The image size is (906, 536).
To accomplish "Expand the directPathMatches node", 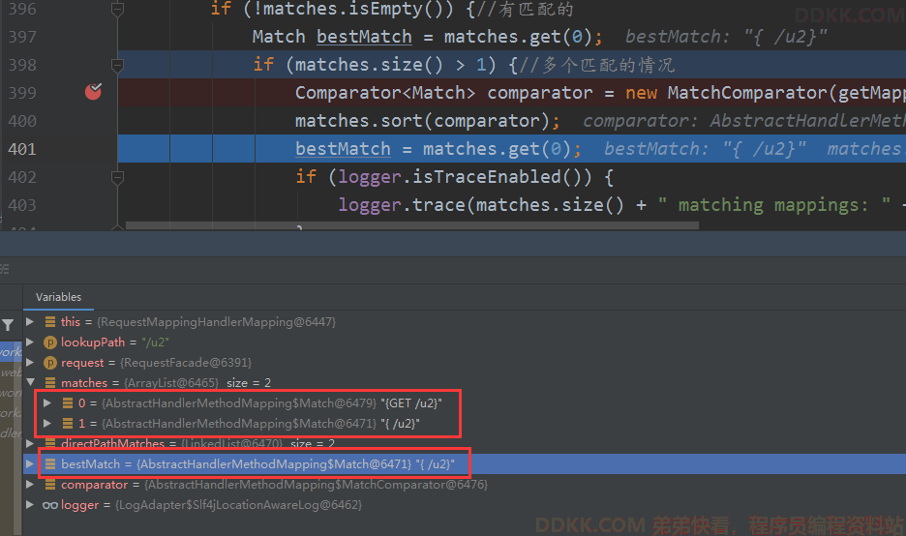I will (30, 443).
